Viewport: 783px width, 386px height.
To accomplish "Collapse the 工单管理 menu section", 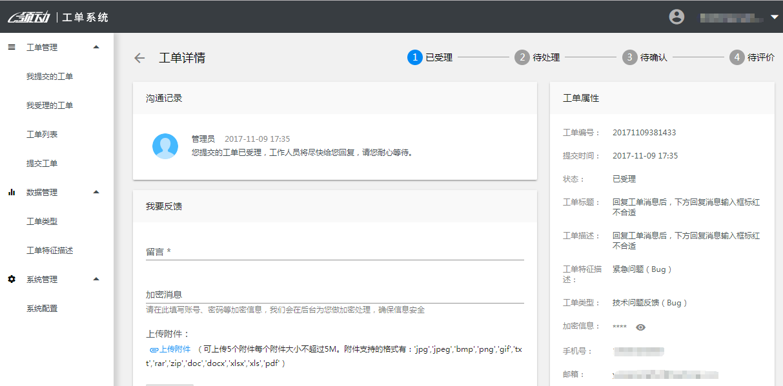I will 96,47.
